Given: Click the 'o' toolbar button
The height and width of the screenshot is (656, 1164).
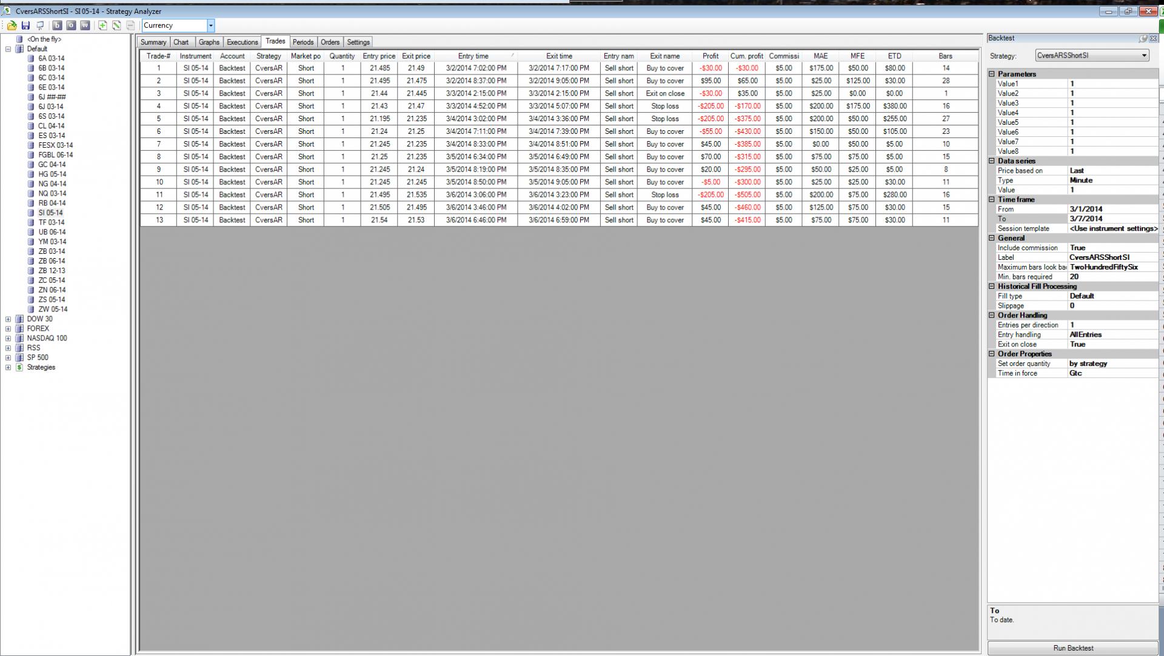Looking at the screenshot, I should 71,25.
